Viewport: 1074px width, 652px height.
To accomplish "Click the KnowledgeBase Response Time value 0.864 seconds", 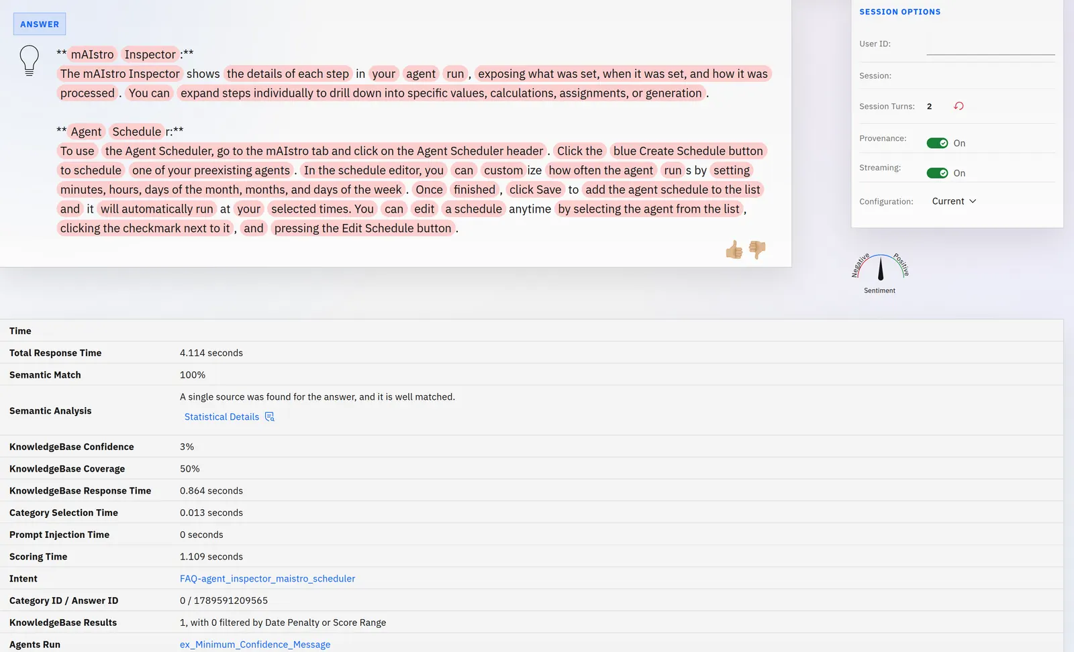I will (x=211, y=491).
